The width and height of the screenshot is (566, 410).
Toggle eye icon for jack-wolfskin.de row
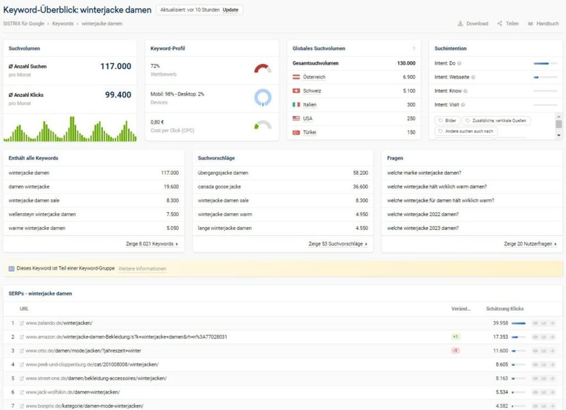point(535,393)
